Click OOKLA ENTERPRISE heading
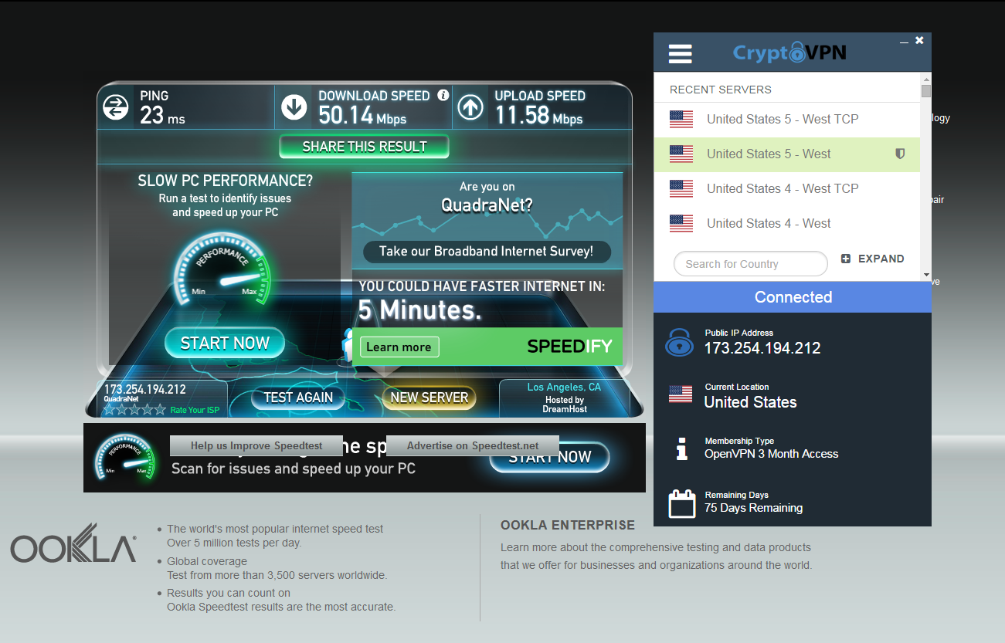This screenshot has height=643, width=1005. pyautogui.click(x=568, y=526)
